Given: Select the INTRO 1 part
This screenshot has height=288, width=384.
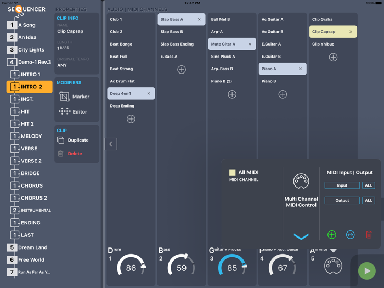Looking at the screenshot, I should tap(25, 75).
